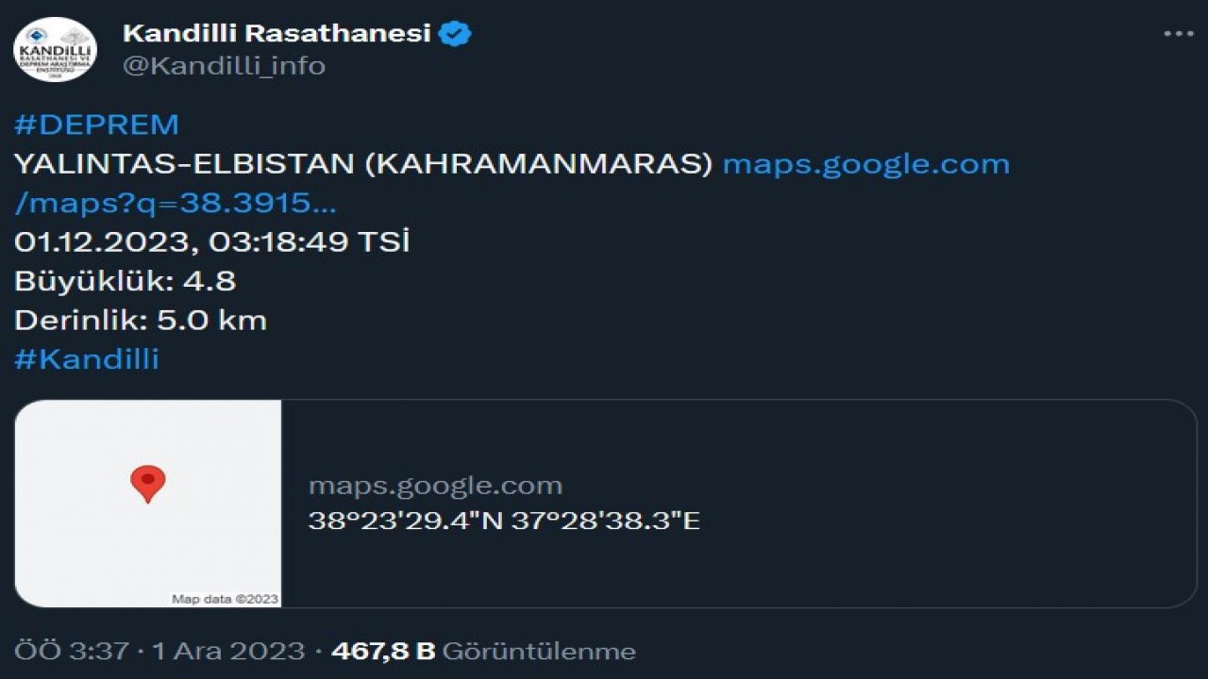Screen dimensions: 1208x679
Task: Click the depth text Derinlik: 5.0 km
Action: 140,319
